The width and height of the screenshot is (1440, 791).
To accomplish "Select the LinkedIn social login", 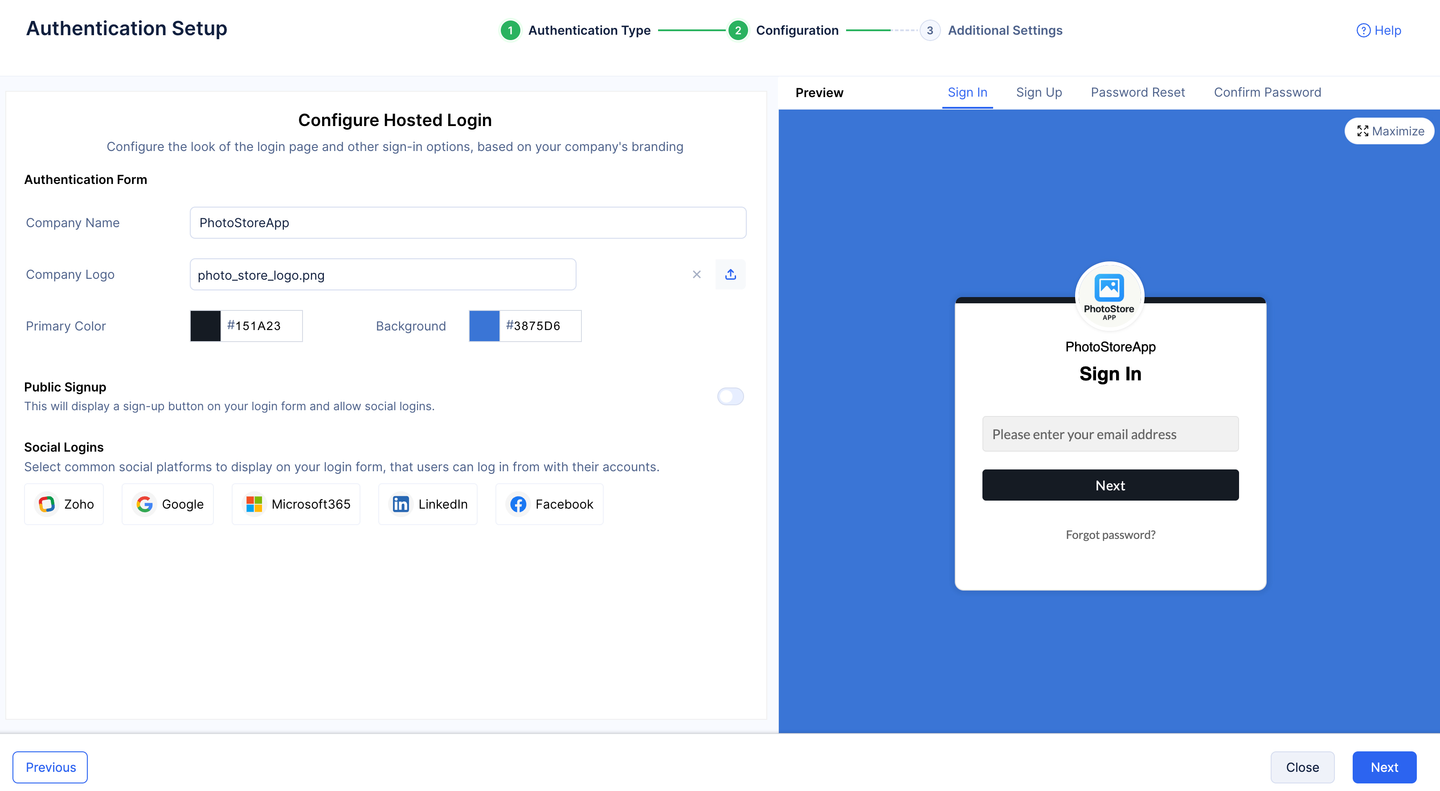I will [x=428, y=504].
